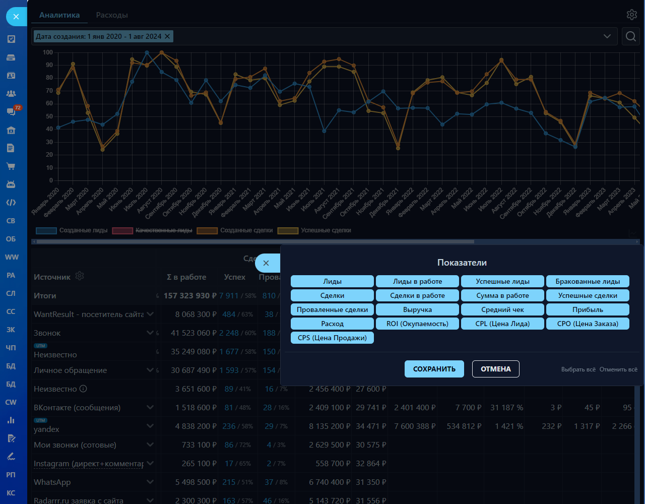This screenshot has width=645, height=504.
Task: Open the chat icon with 72 badge
Action: coord(11,111)
